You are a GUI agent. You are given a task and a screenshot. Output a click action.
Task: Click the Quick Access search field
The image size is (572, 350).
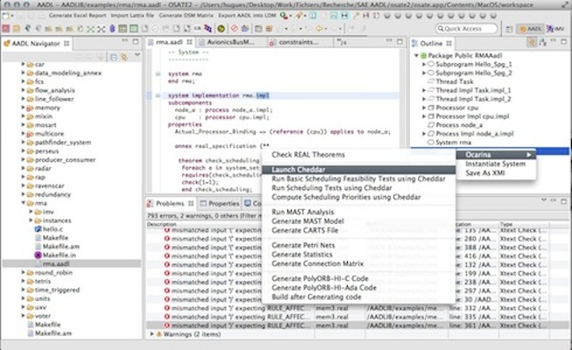(x=466, y=29)
